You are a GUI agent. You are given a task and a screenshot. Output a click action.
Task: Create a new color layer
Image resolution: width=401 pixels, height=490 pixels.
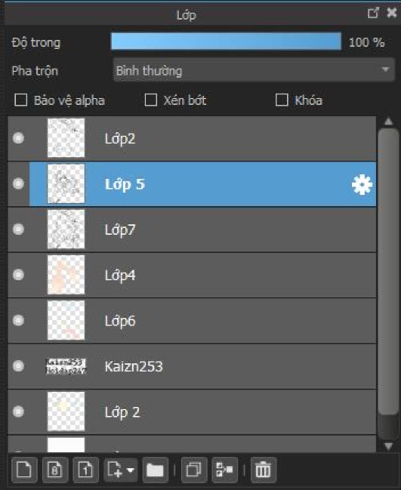pyautogui.click(x=24, y=469)
